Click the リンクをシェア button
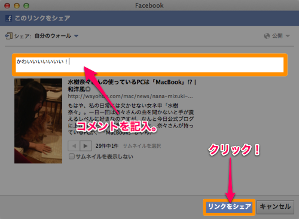 tap(229, 207)
